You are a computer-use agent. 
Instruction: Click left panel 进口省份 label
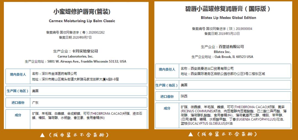tap(18, 103)
